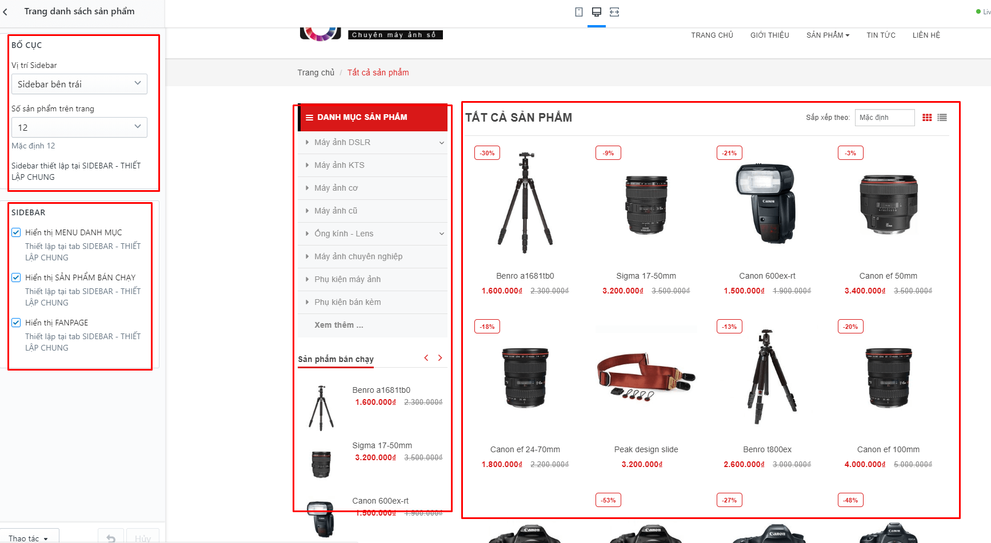The image size is (991, 543).
Task: Click Benro a1681tb0 tripod thumbnail in bestsellers
Action: coord(321,408)
